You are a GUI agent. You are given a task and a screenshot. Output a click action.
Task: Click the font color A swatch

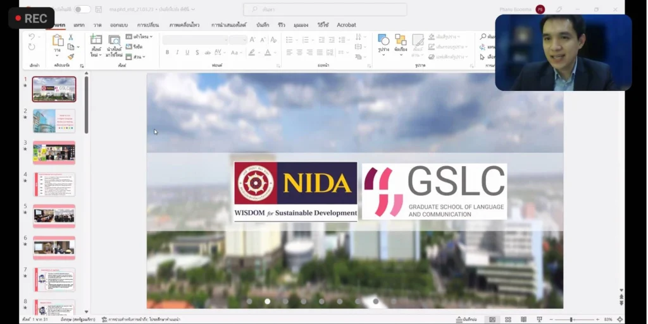(x=268, y=52)
